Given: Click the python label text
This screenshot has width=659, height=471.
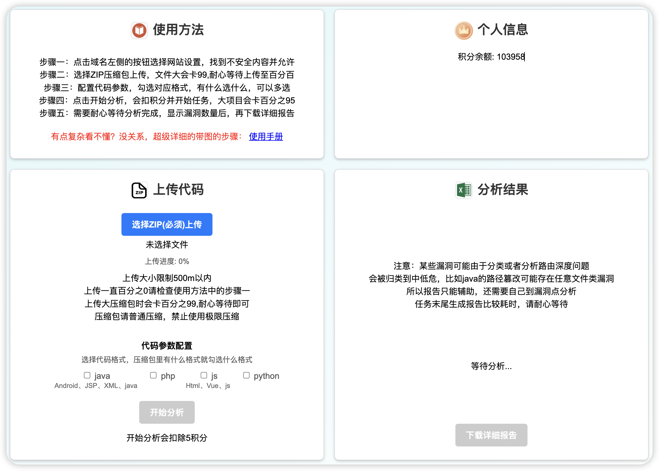Looking at the screenshot, I should click(x=266, y=376).
